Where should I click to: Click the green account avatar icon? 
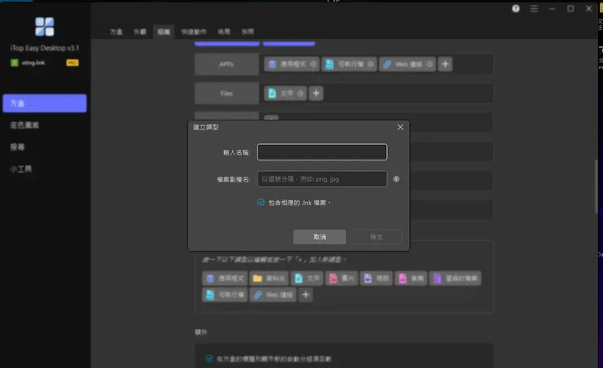pyautogui.click(x=14, y=63)
